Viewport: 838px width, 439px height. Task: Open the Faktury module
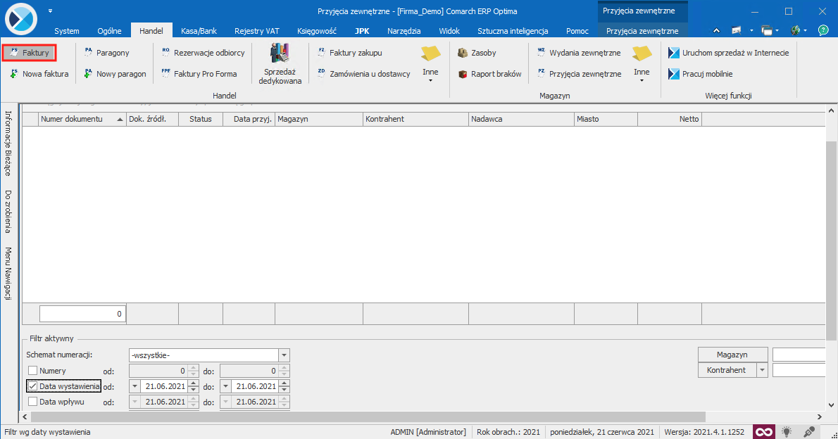pos(29,51)
